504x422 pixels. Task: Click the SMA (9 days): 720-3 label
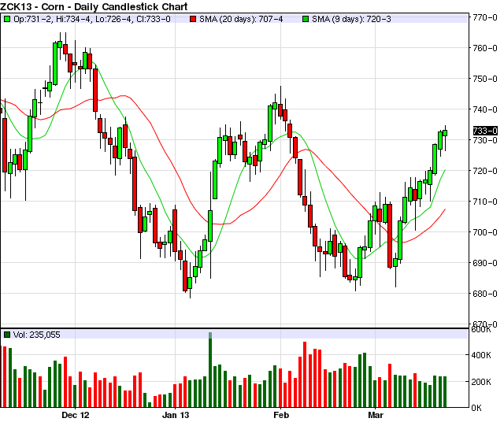pos(351,19)
